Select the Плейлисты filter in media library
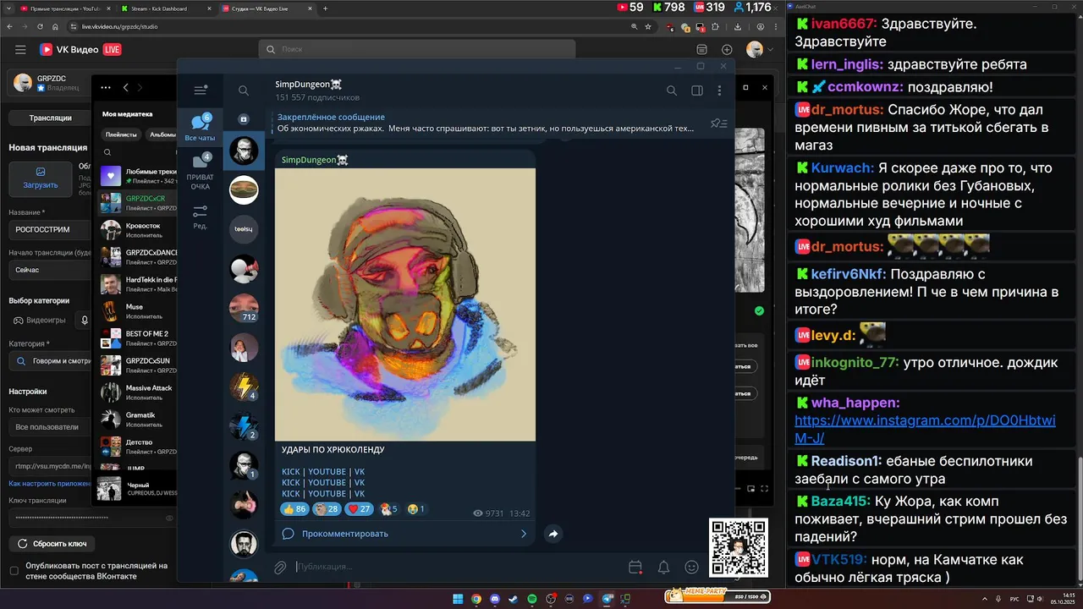 (120, 134)
